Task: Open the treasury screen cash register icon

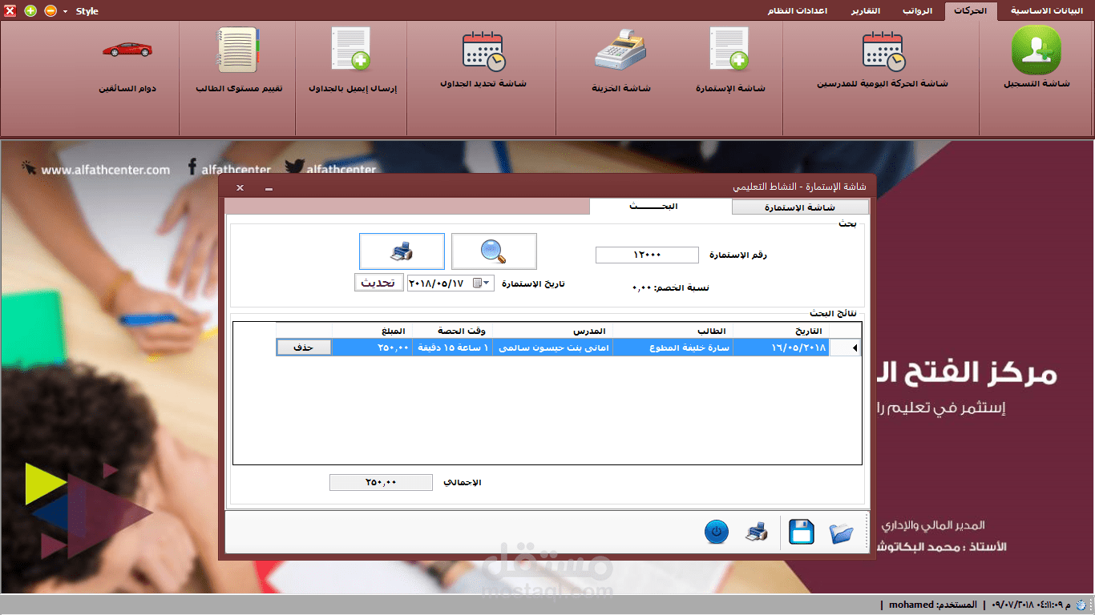Action: [x=620, y=50]
